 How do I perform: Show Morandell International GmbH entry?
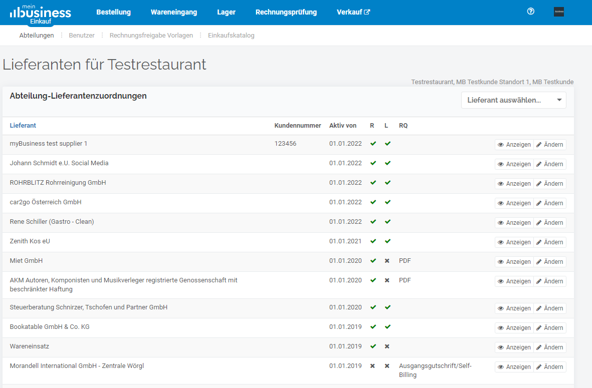pos(514,367)
